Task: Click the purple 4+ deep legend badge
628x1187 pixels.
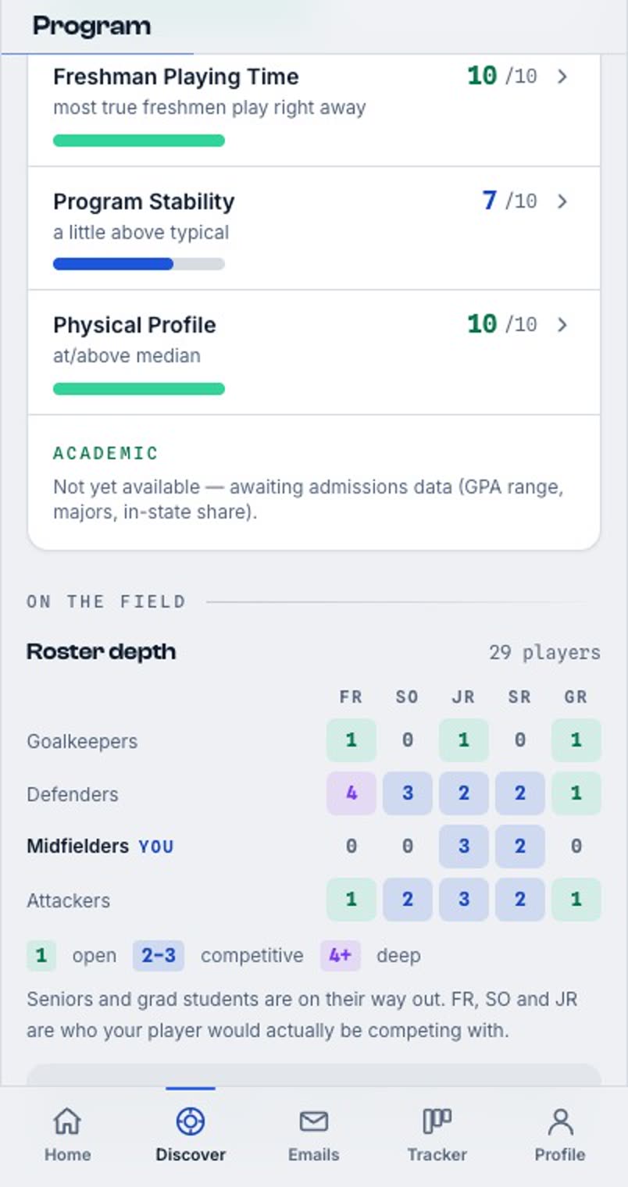Action: click(340, 956)
